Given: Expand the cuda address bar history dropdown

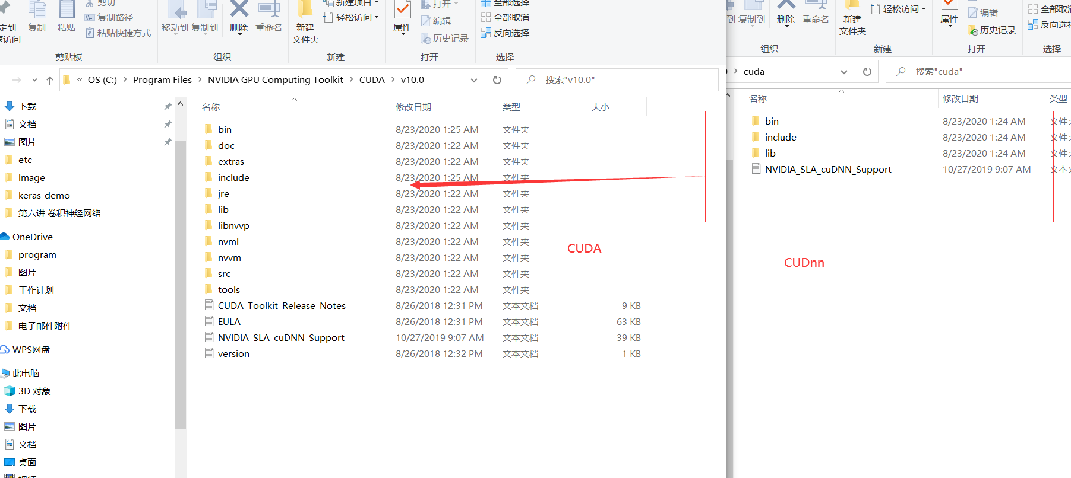Looking at the screenshot, I should click(844, 72).
